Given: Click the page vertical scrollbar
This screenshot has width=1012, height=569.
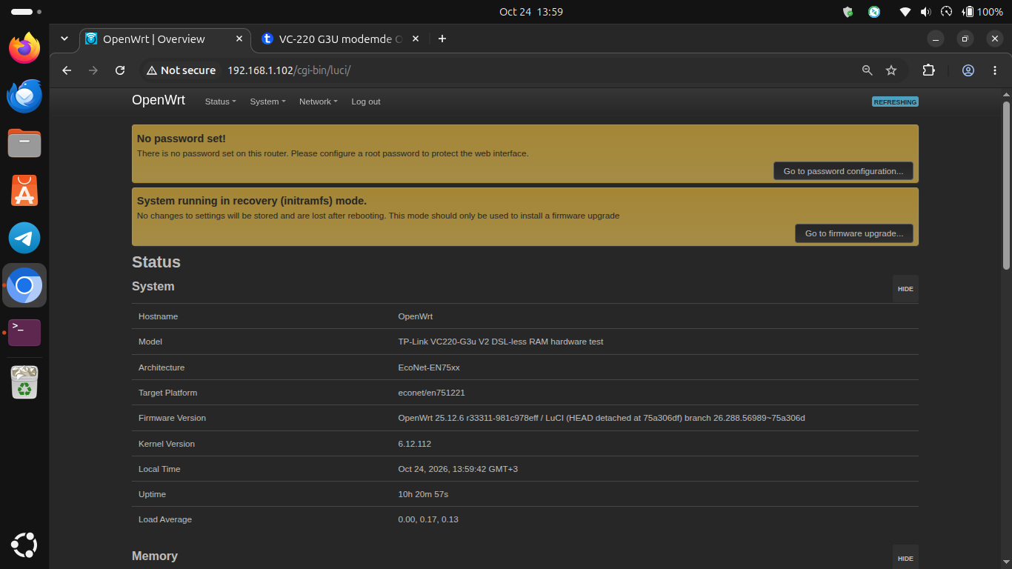Looking at the screenshot, I should coord(1006,185).
